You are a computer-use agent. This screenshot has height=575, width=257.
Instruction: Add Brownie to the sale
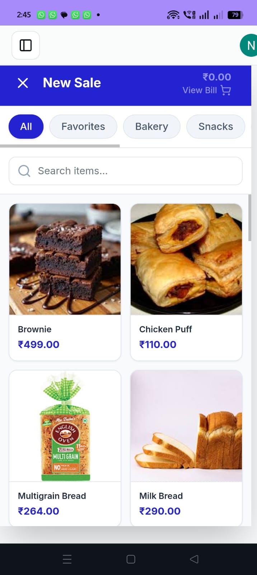[x=65, y=282]
